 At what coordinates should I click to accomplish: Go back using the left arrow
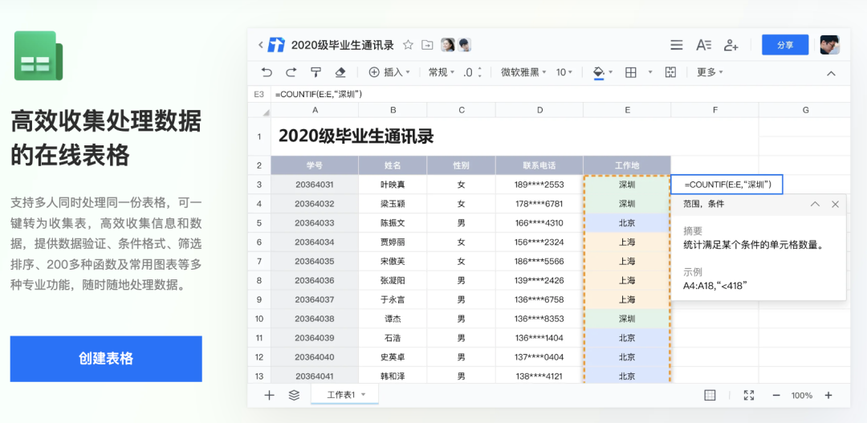261,45
